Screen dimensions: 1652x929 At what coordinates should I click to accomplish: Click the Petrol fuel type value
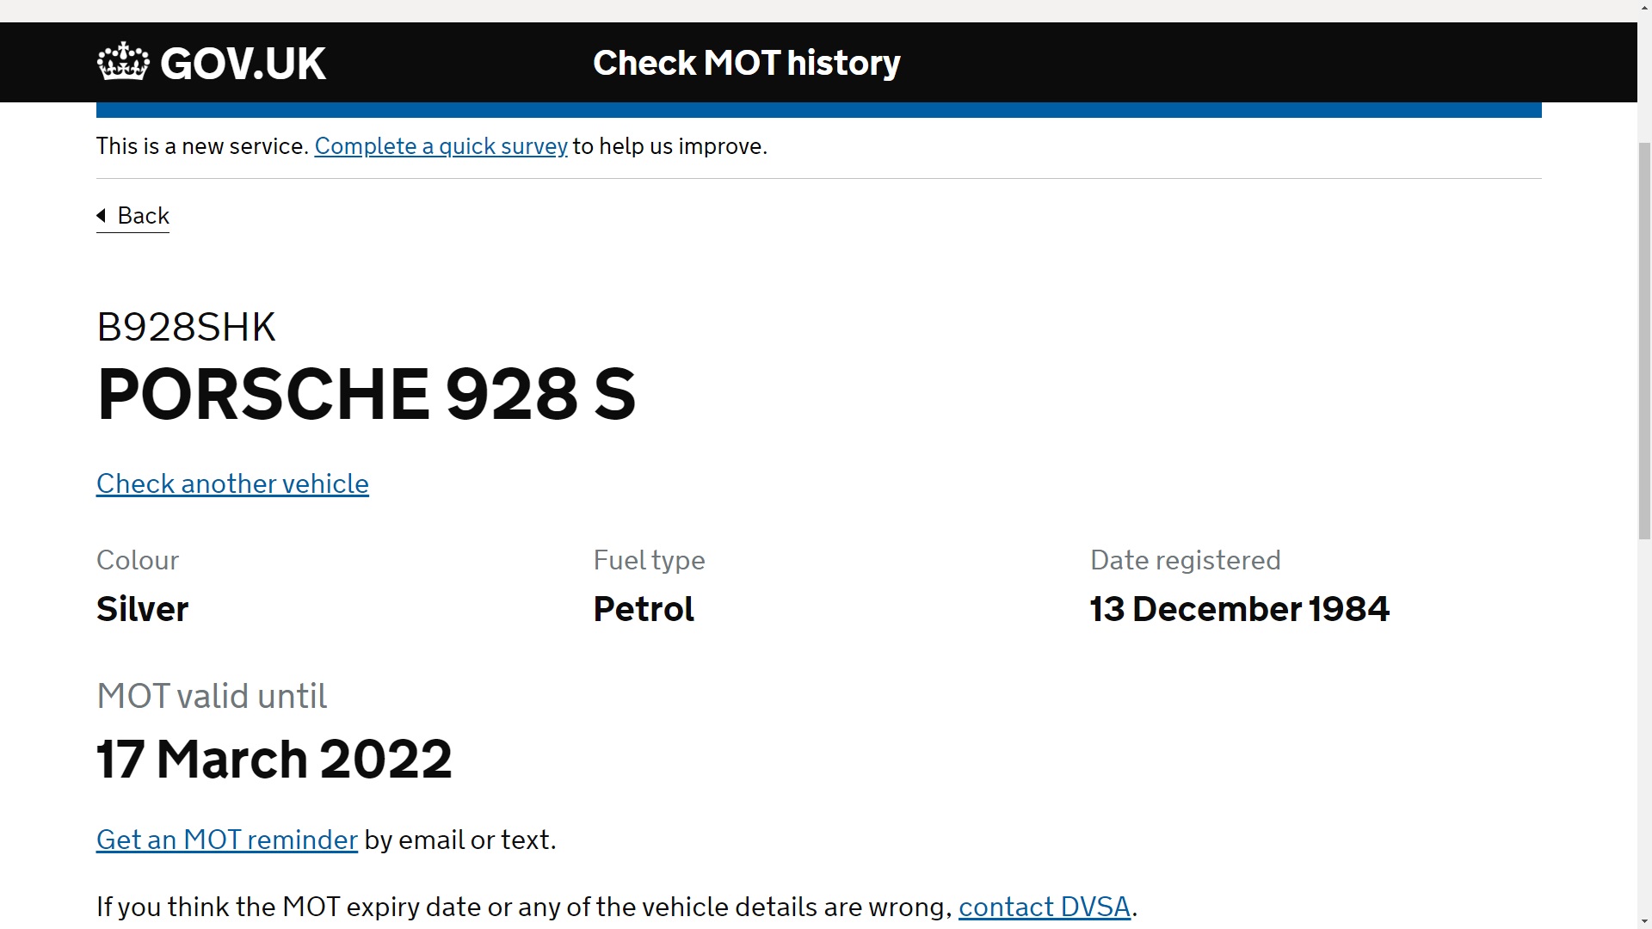[644, 609]
